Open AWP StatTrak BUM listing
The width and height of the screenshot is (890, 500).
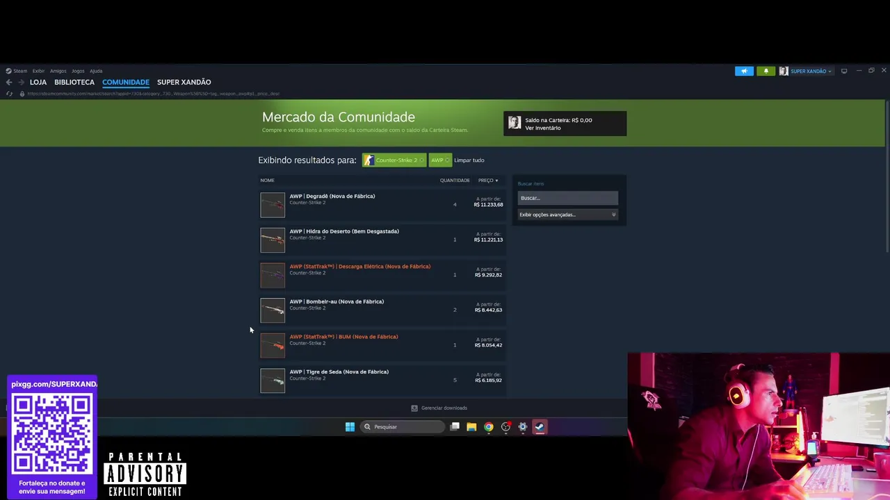[343, 337]
